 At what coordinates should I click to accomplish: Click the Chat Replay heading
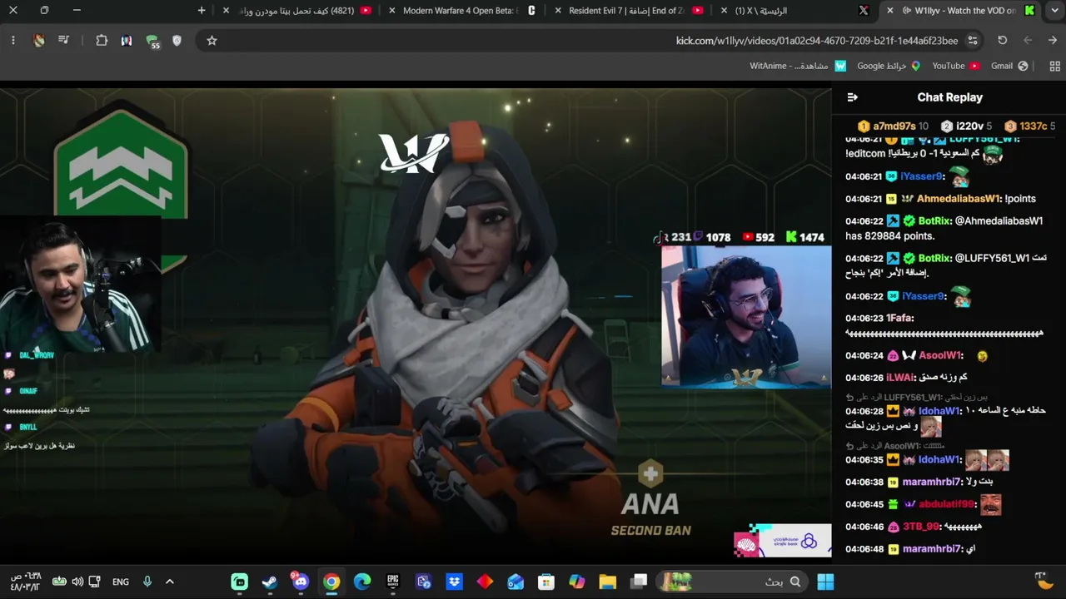coord(949,97)
